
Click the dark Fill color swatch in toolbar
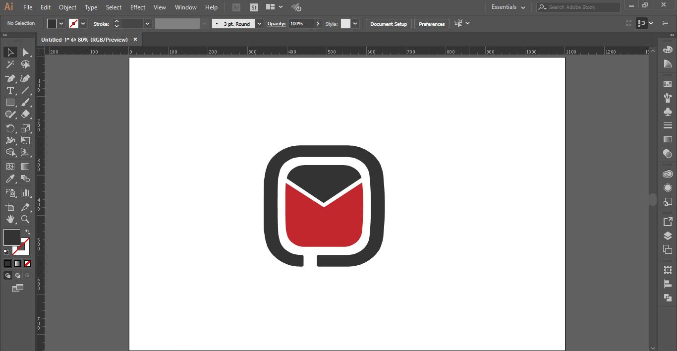[12, 237]
